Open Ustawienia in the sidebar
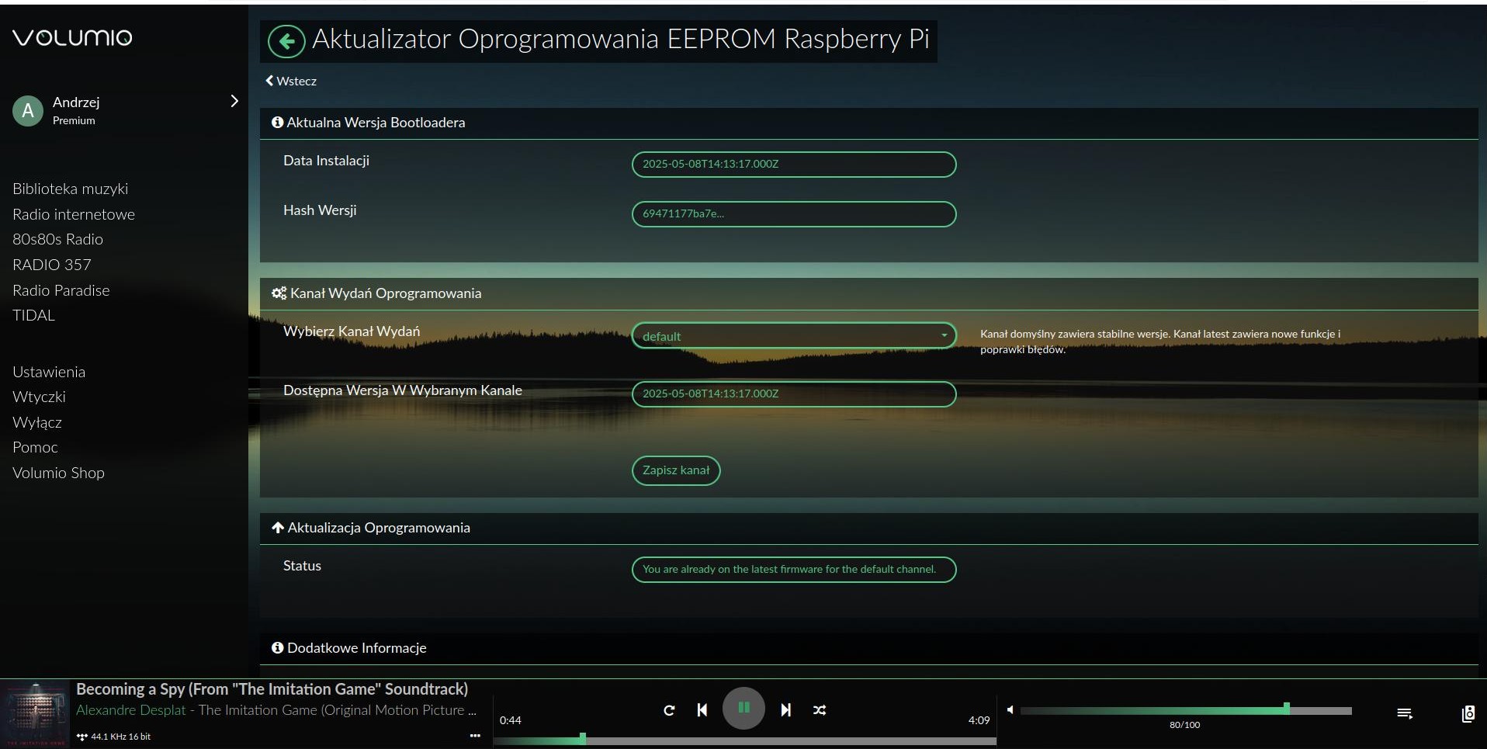The height and width of the screenshot is (749, 1487). point(49,372)
